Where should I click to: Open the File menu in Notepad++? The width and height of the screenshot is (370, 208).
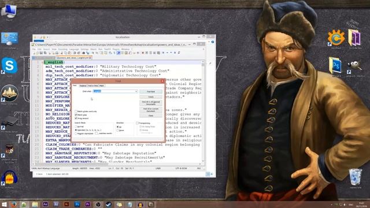click(34, 49)
